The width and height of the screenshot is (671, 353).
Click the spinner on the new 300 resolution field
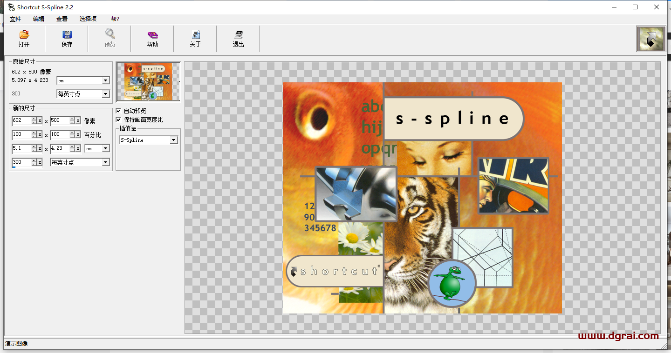(34, 162)
